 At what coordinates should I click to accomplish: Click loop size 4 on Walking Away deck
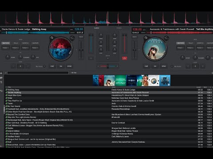20,66
